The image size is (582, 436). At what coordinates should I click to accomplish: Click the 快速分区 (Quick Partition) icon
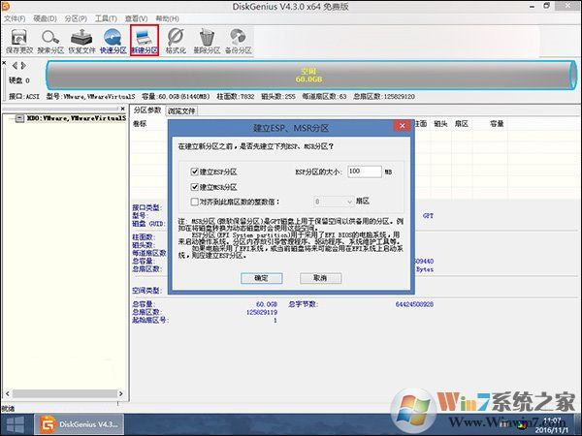(113, 40)
